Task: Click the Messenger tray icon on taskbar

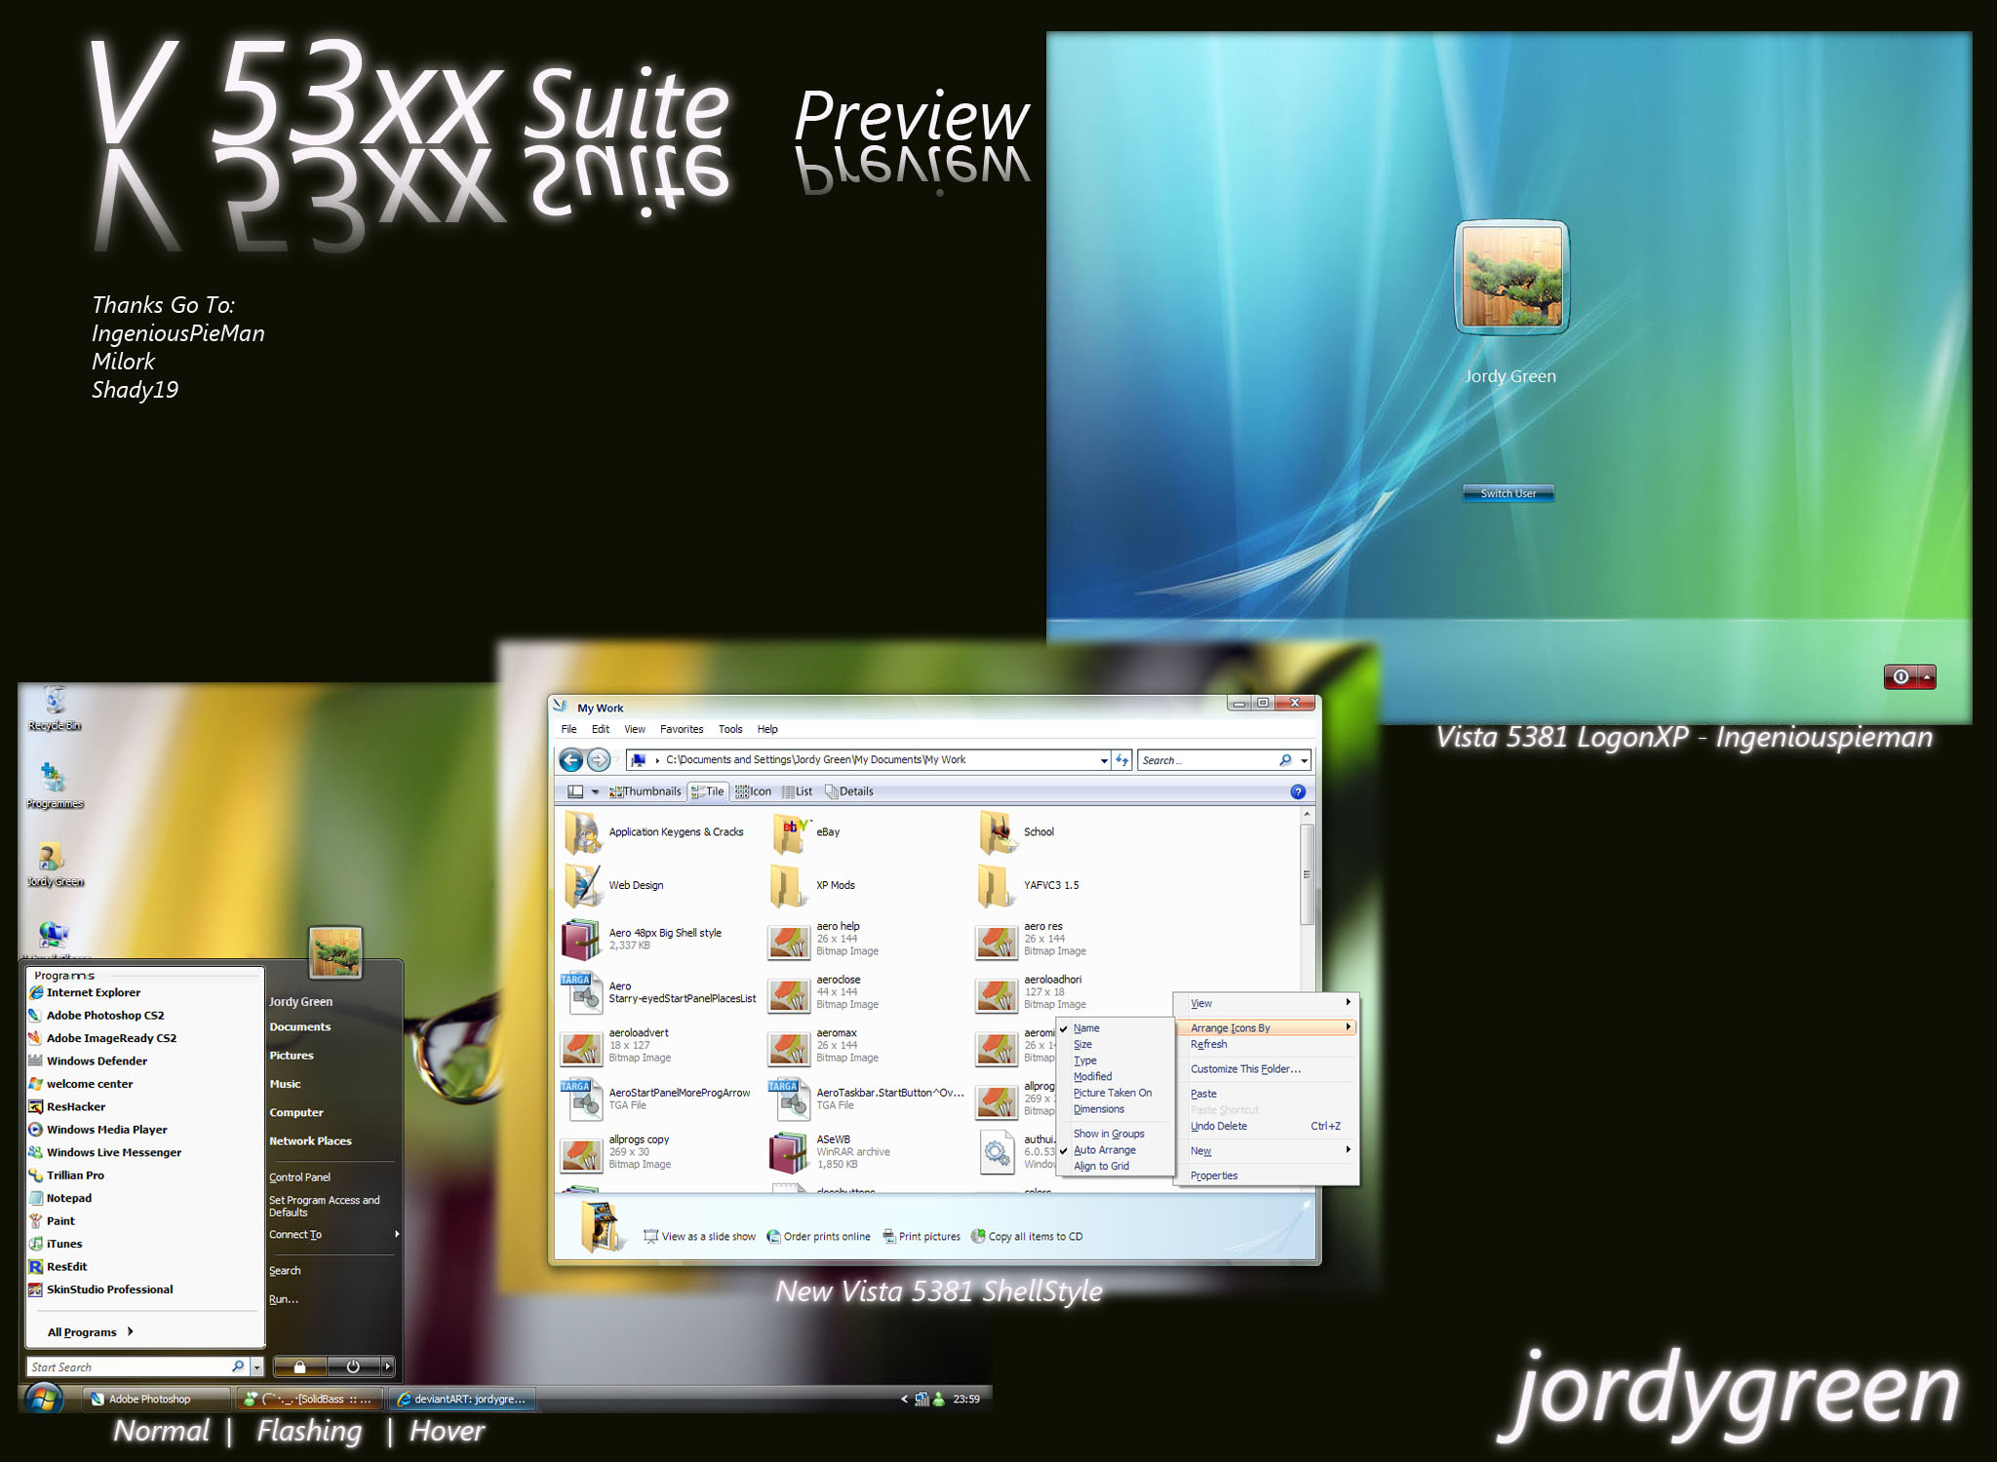Action: click(939, 1399)
